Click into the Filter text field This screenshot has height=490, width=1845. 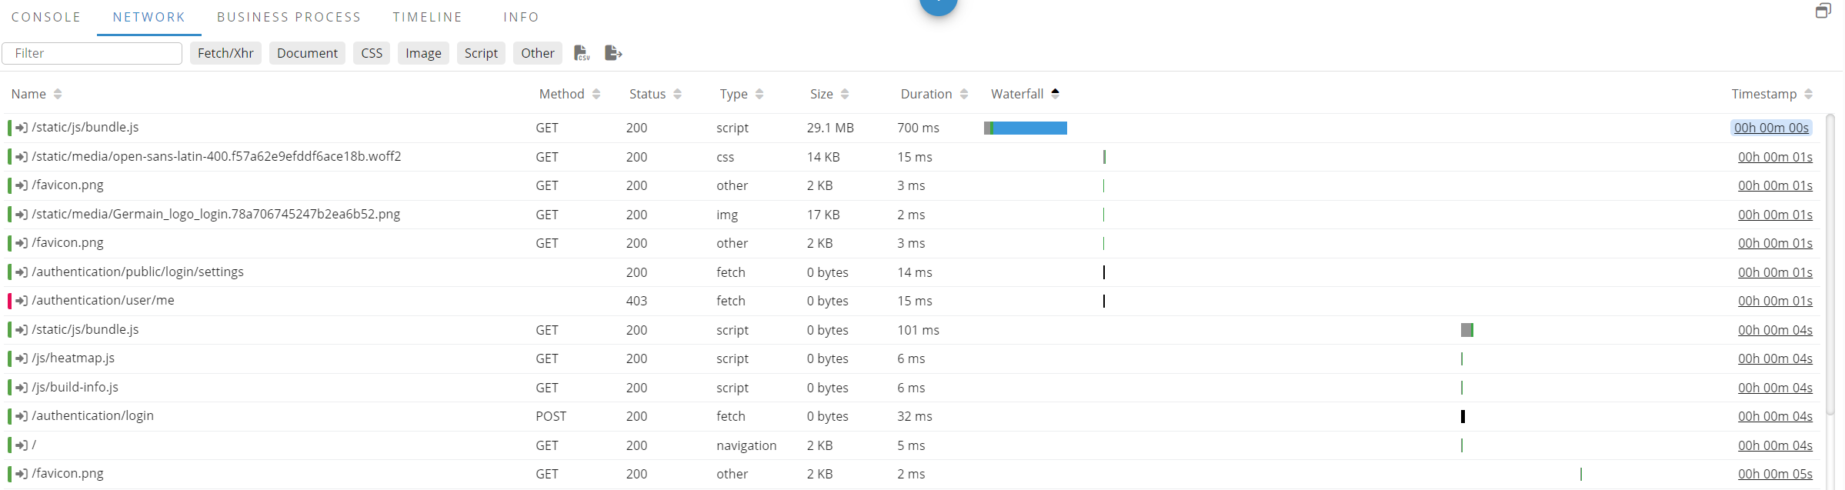92,53
